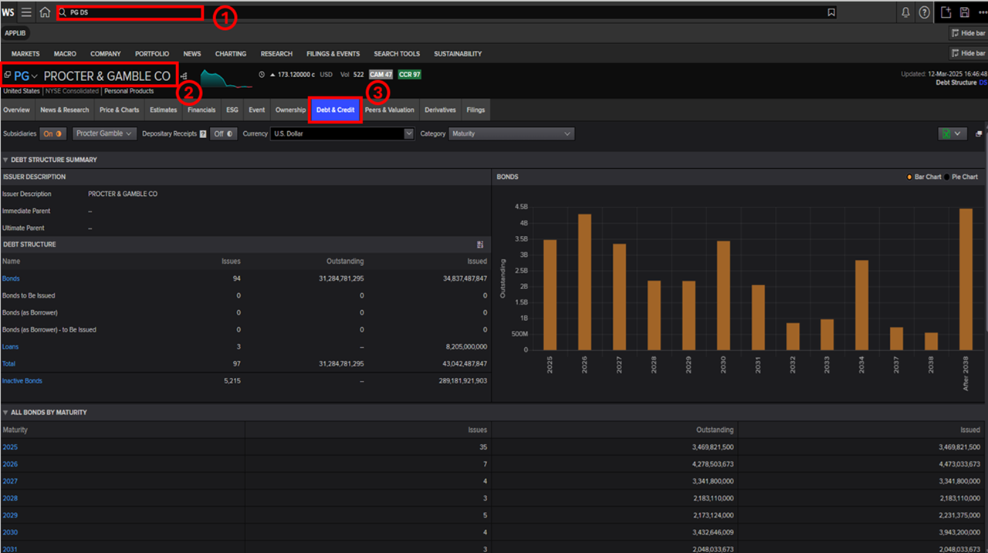Click the APPLIB button
988x553 pixels.
[15, 33]
